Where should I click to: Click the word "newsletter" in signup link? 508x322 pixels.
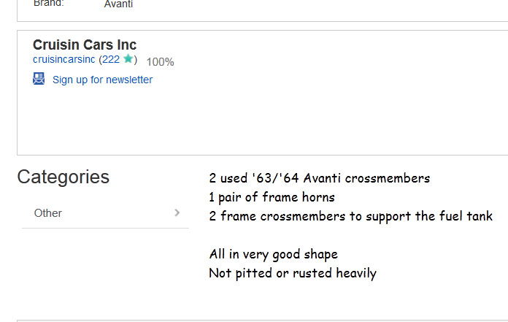(129, 80)
